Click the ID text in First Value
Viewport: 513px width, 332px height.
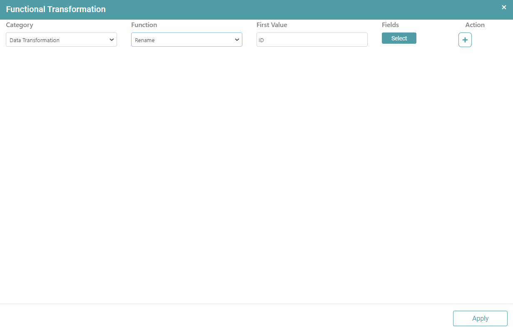(x=261, y=40)
